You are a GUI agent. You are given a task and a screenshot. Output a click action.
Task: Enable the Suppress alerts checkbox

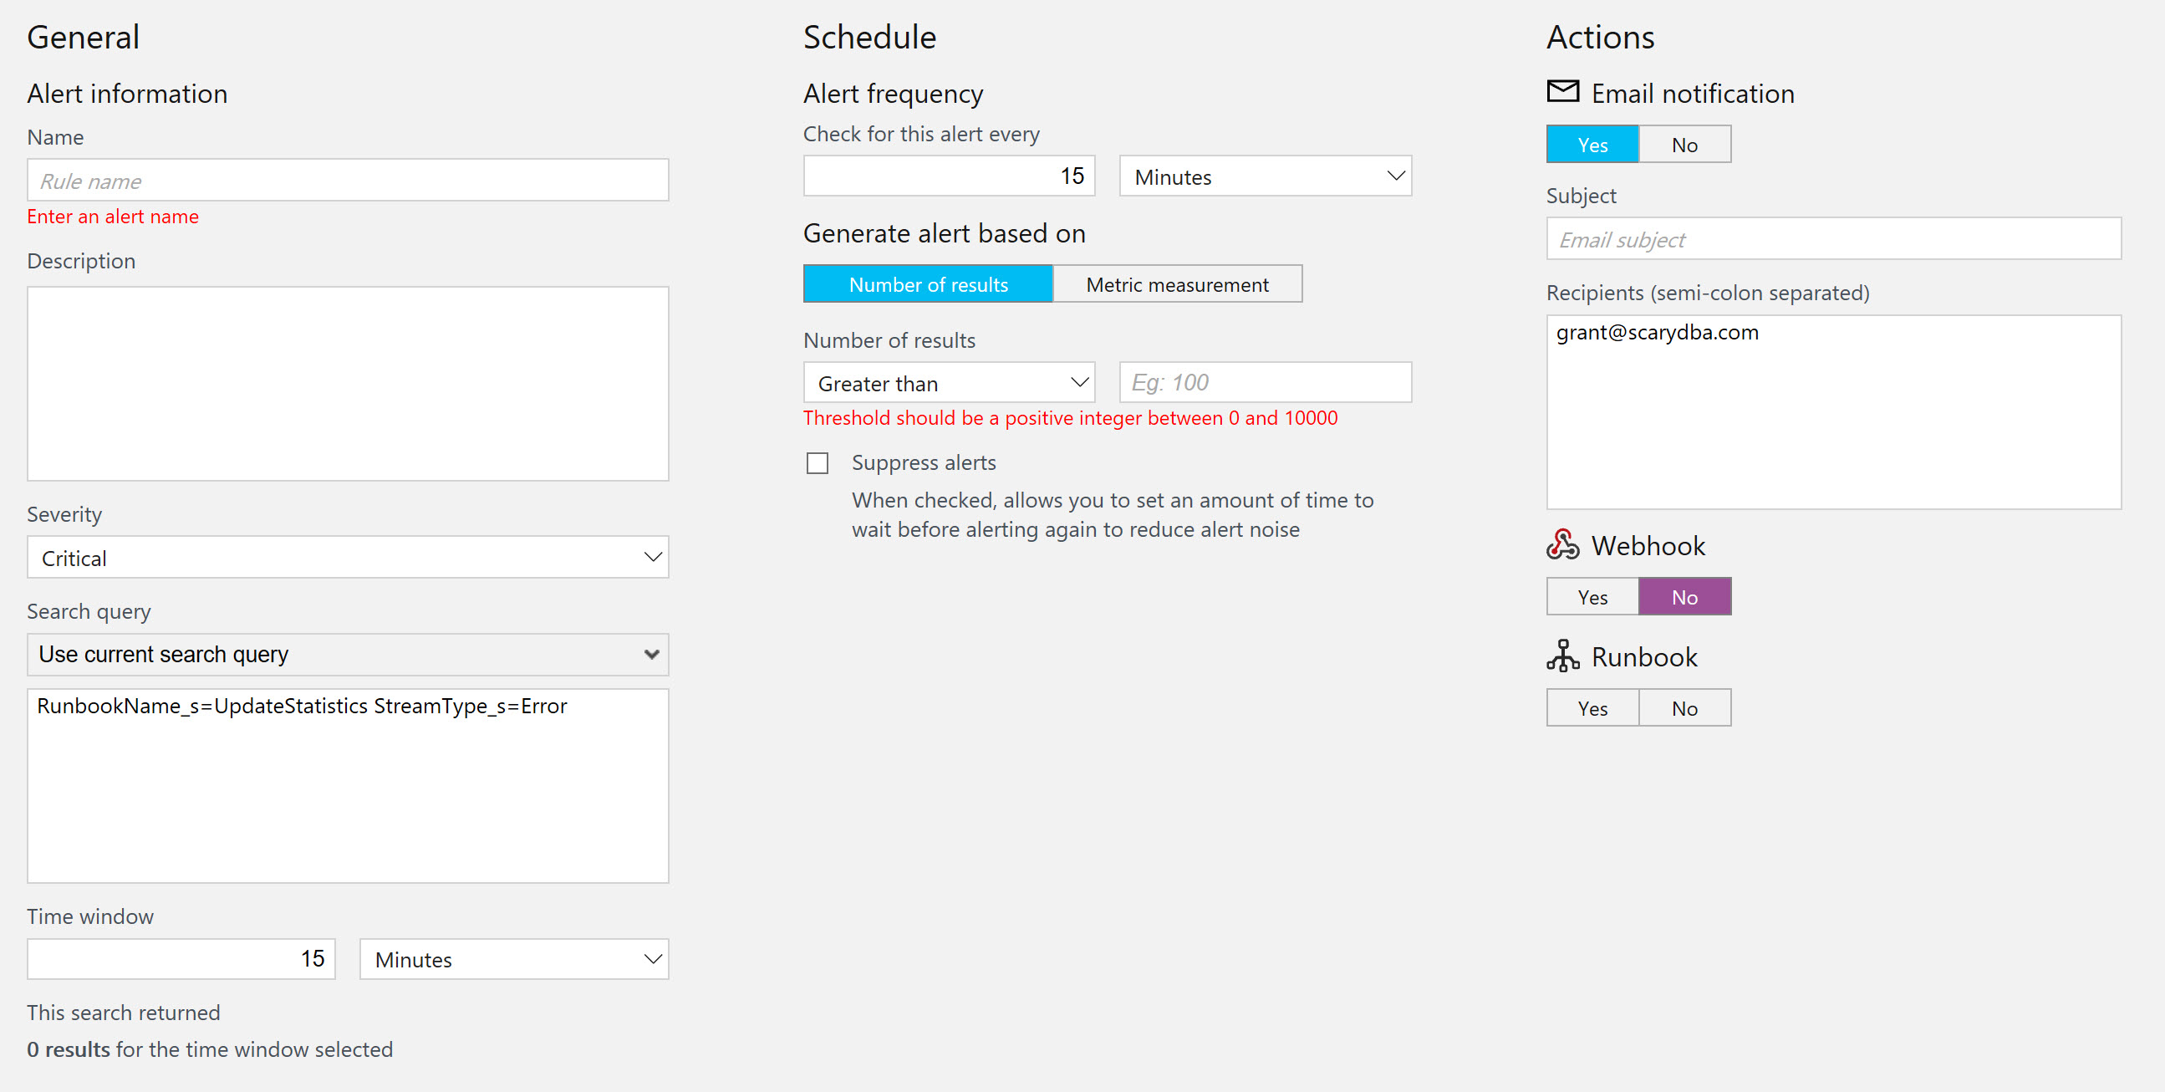817,463
